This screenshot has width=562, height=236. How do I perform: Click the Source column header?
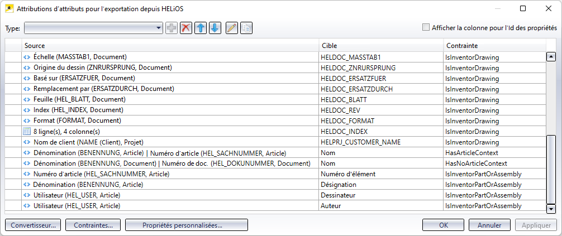click(x=170, y=46)
